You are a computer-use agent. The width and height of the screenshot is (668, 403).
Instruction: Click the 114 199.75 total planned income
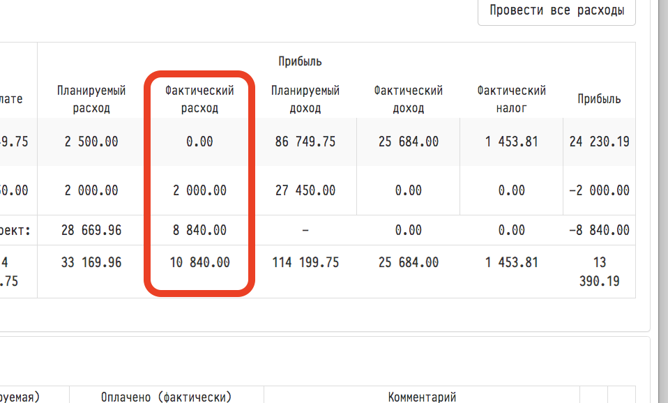[x=305, y=263]
